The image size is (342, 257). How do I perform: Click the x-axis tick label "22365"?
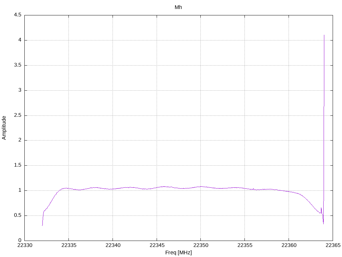(x=333, y=245)
